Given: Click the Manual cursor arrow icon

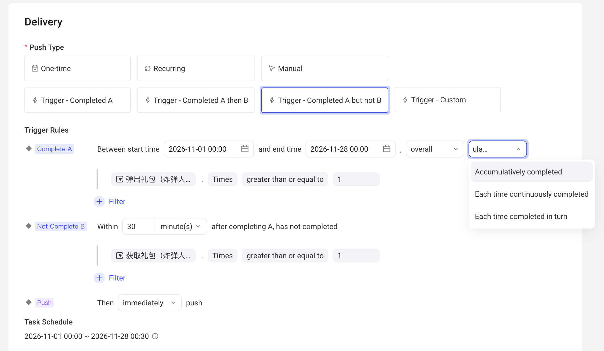Looking at the screenshot, I should (x=272, y=68).
